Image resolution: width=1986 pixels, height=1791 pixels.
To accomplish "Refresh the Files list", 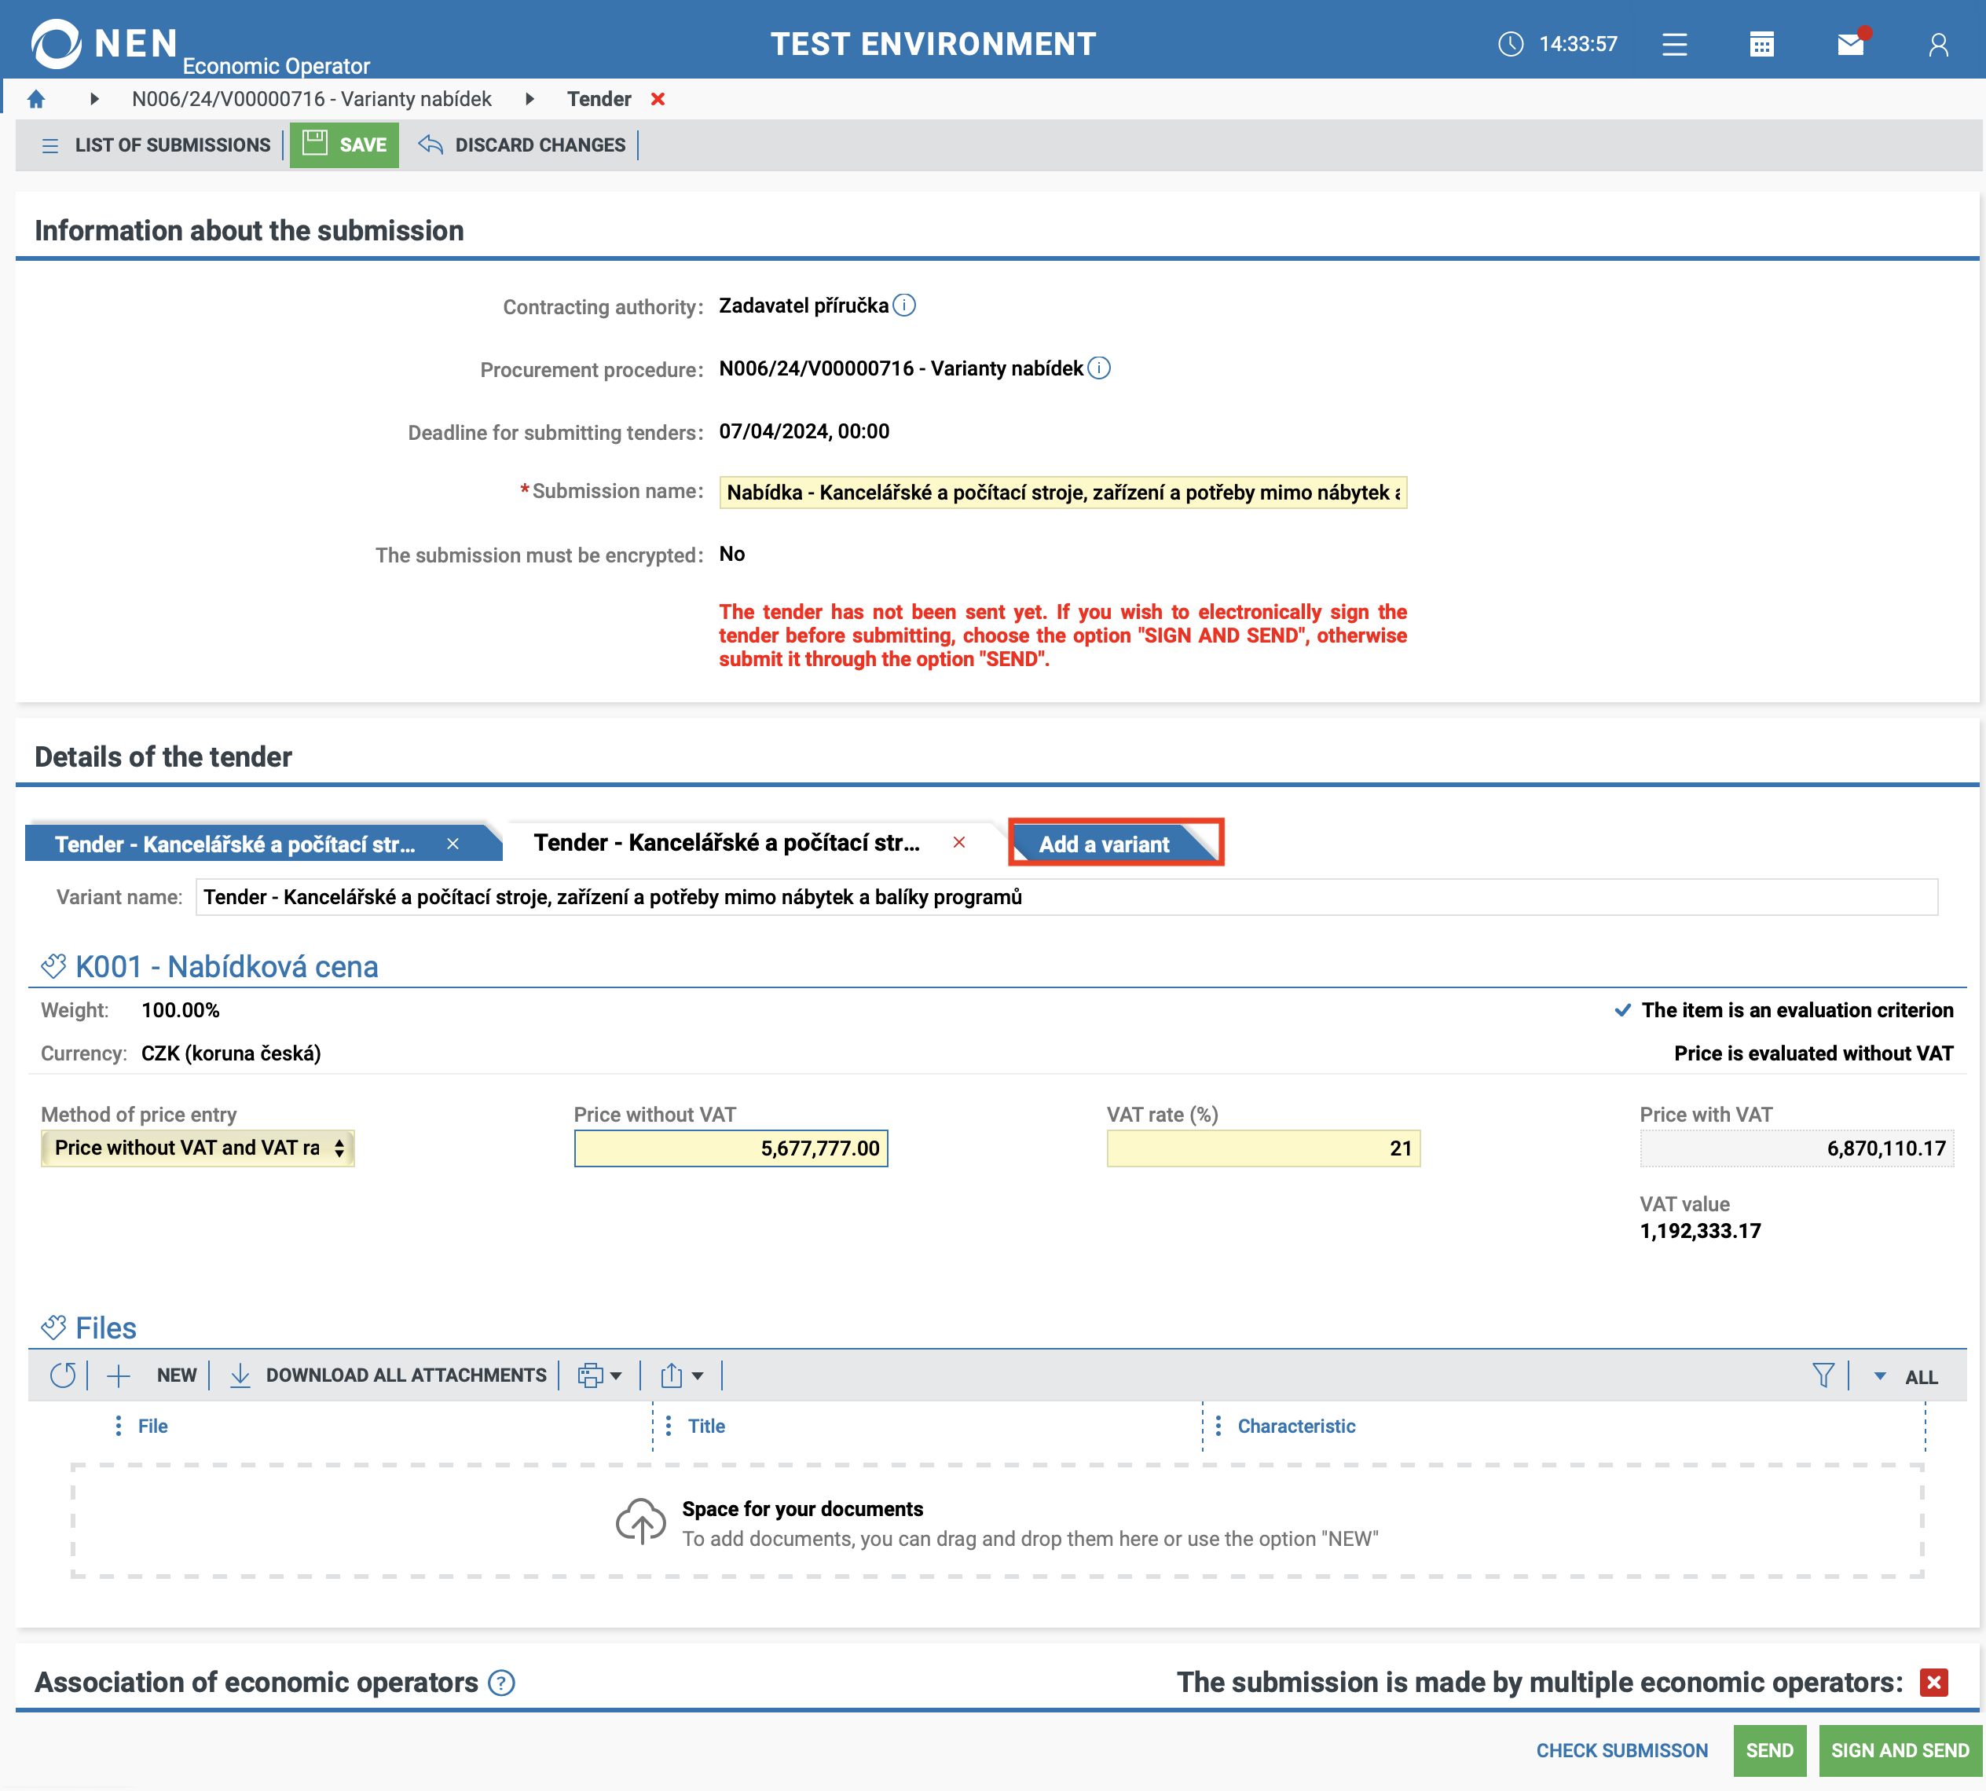I will coord(63,1375).
